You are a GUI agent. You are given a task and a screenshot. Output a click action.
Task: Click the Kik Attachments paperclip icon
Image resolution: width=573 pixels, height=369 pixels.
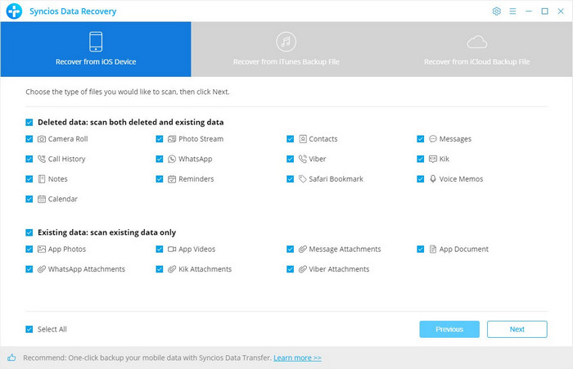click(172, 269)
